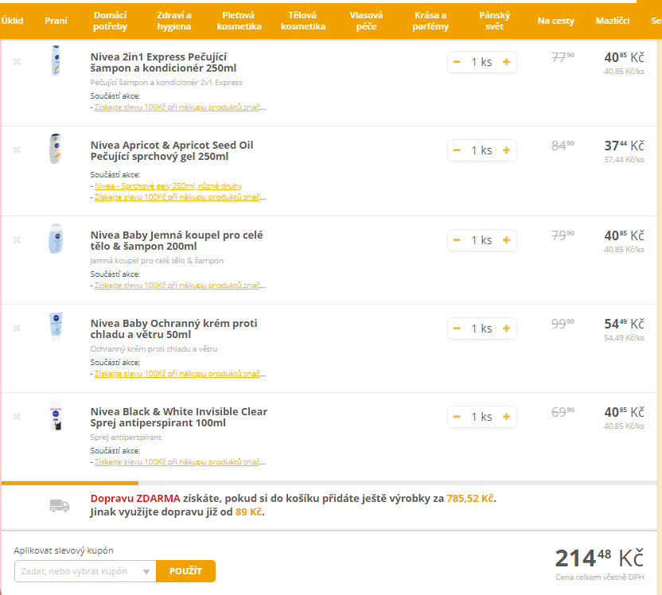662x595 pixels.
Task: Click Nivea Baby Jemná koupel product thumbnail
Action: 55,239
